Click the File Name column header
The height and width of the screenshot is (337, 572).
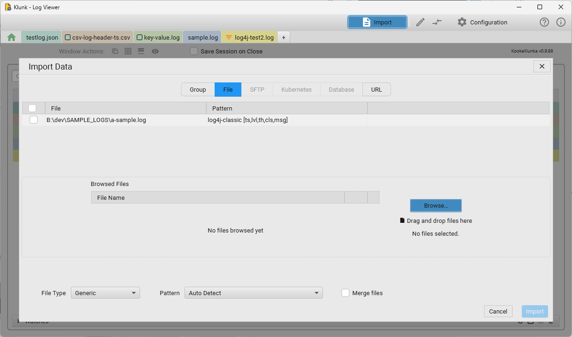[x=217, y=198]
